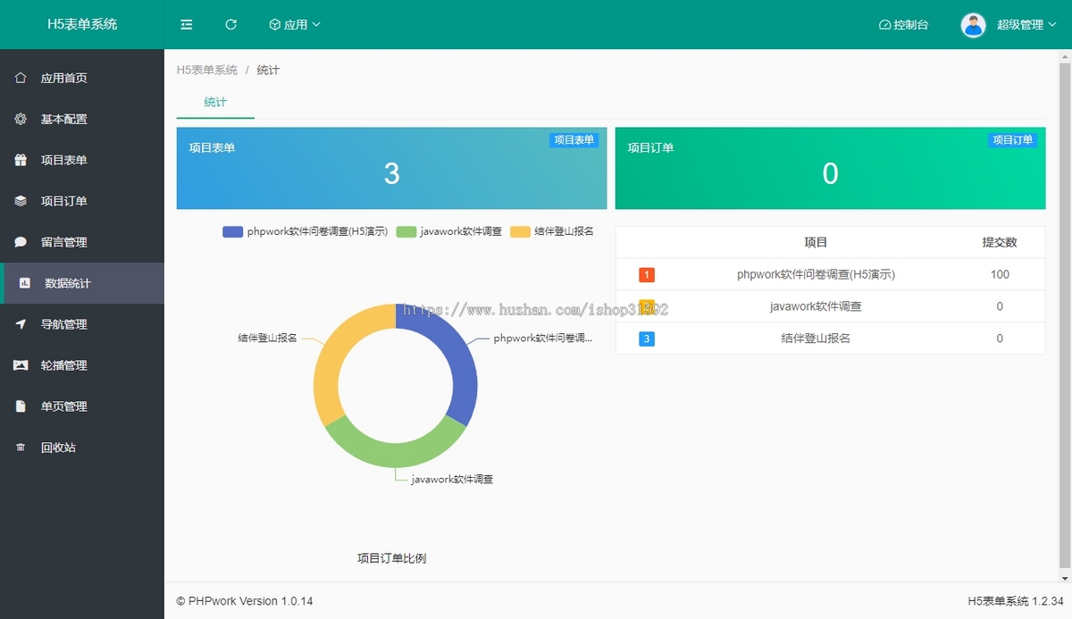Click the gear icon beside 基本配置
Screen dimensions: 1072x619
point(21,119)
